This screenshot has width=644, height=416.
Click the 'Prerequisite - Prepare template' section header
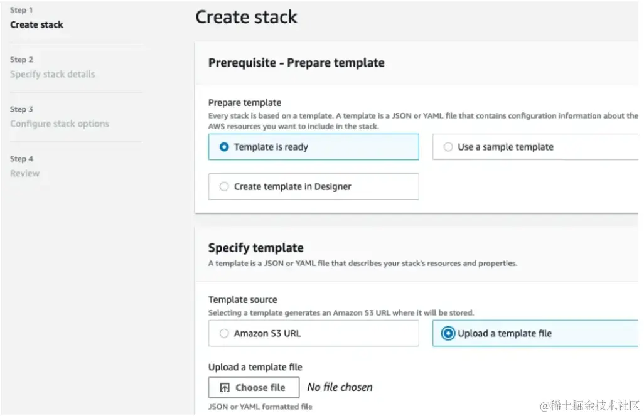[296, 63]
